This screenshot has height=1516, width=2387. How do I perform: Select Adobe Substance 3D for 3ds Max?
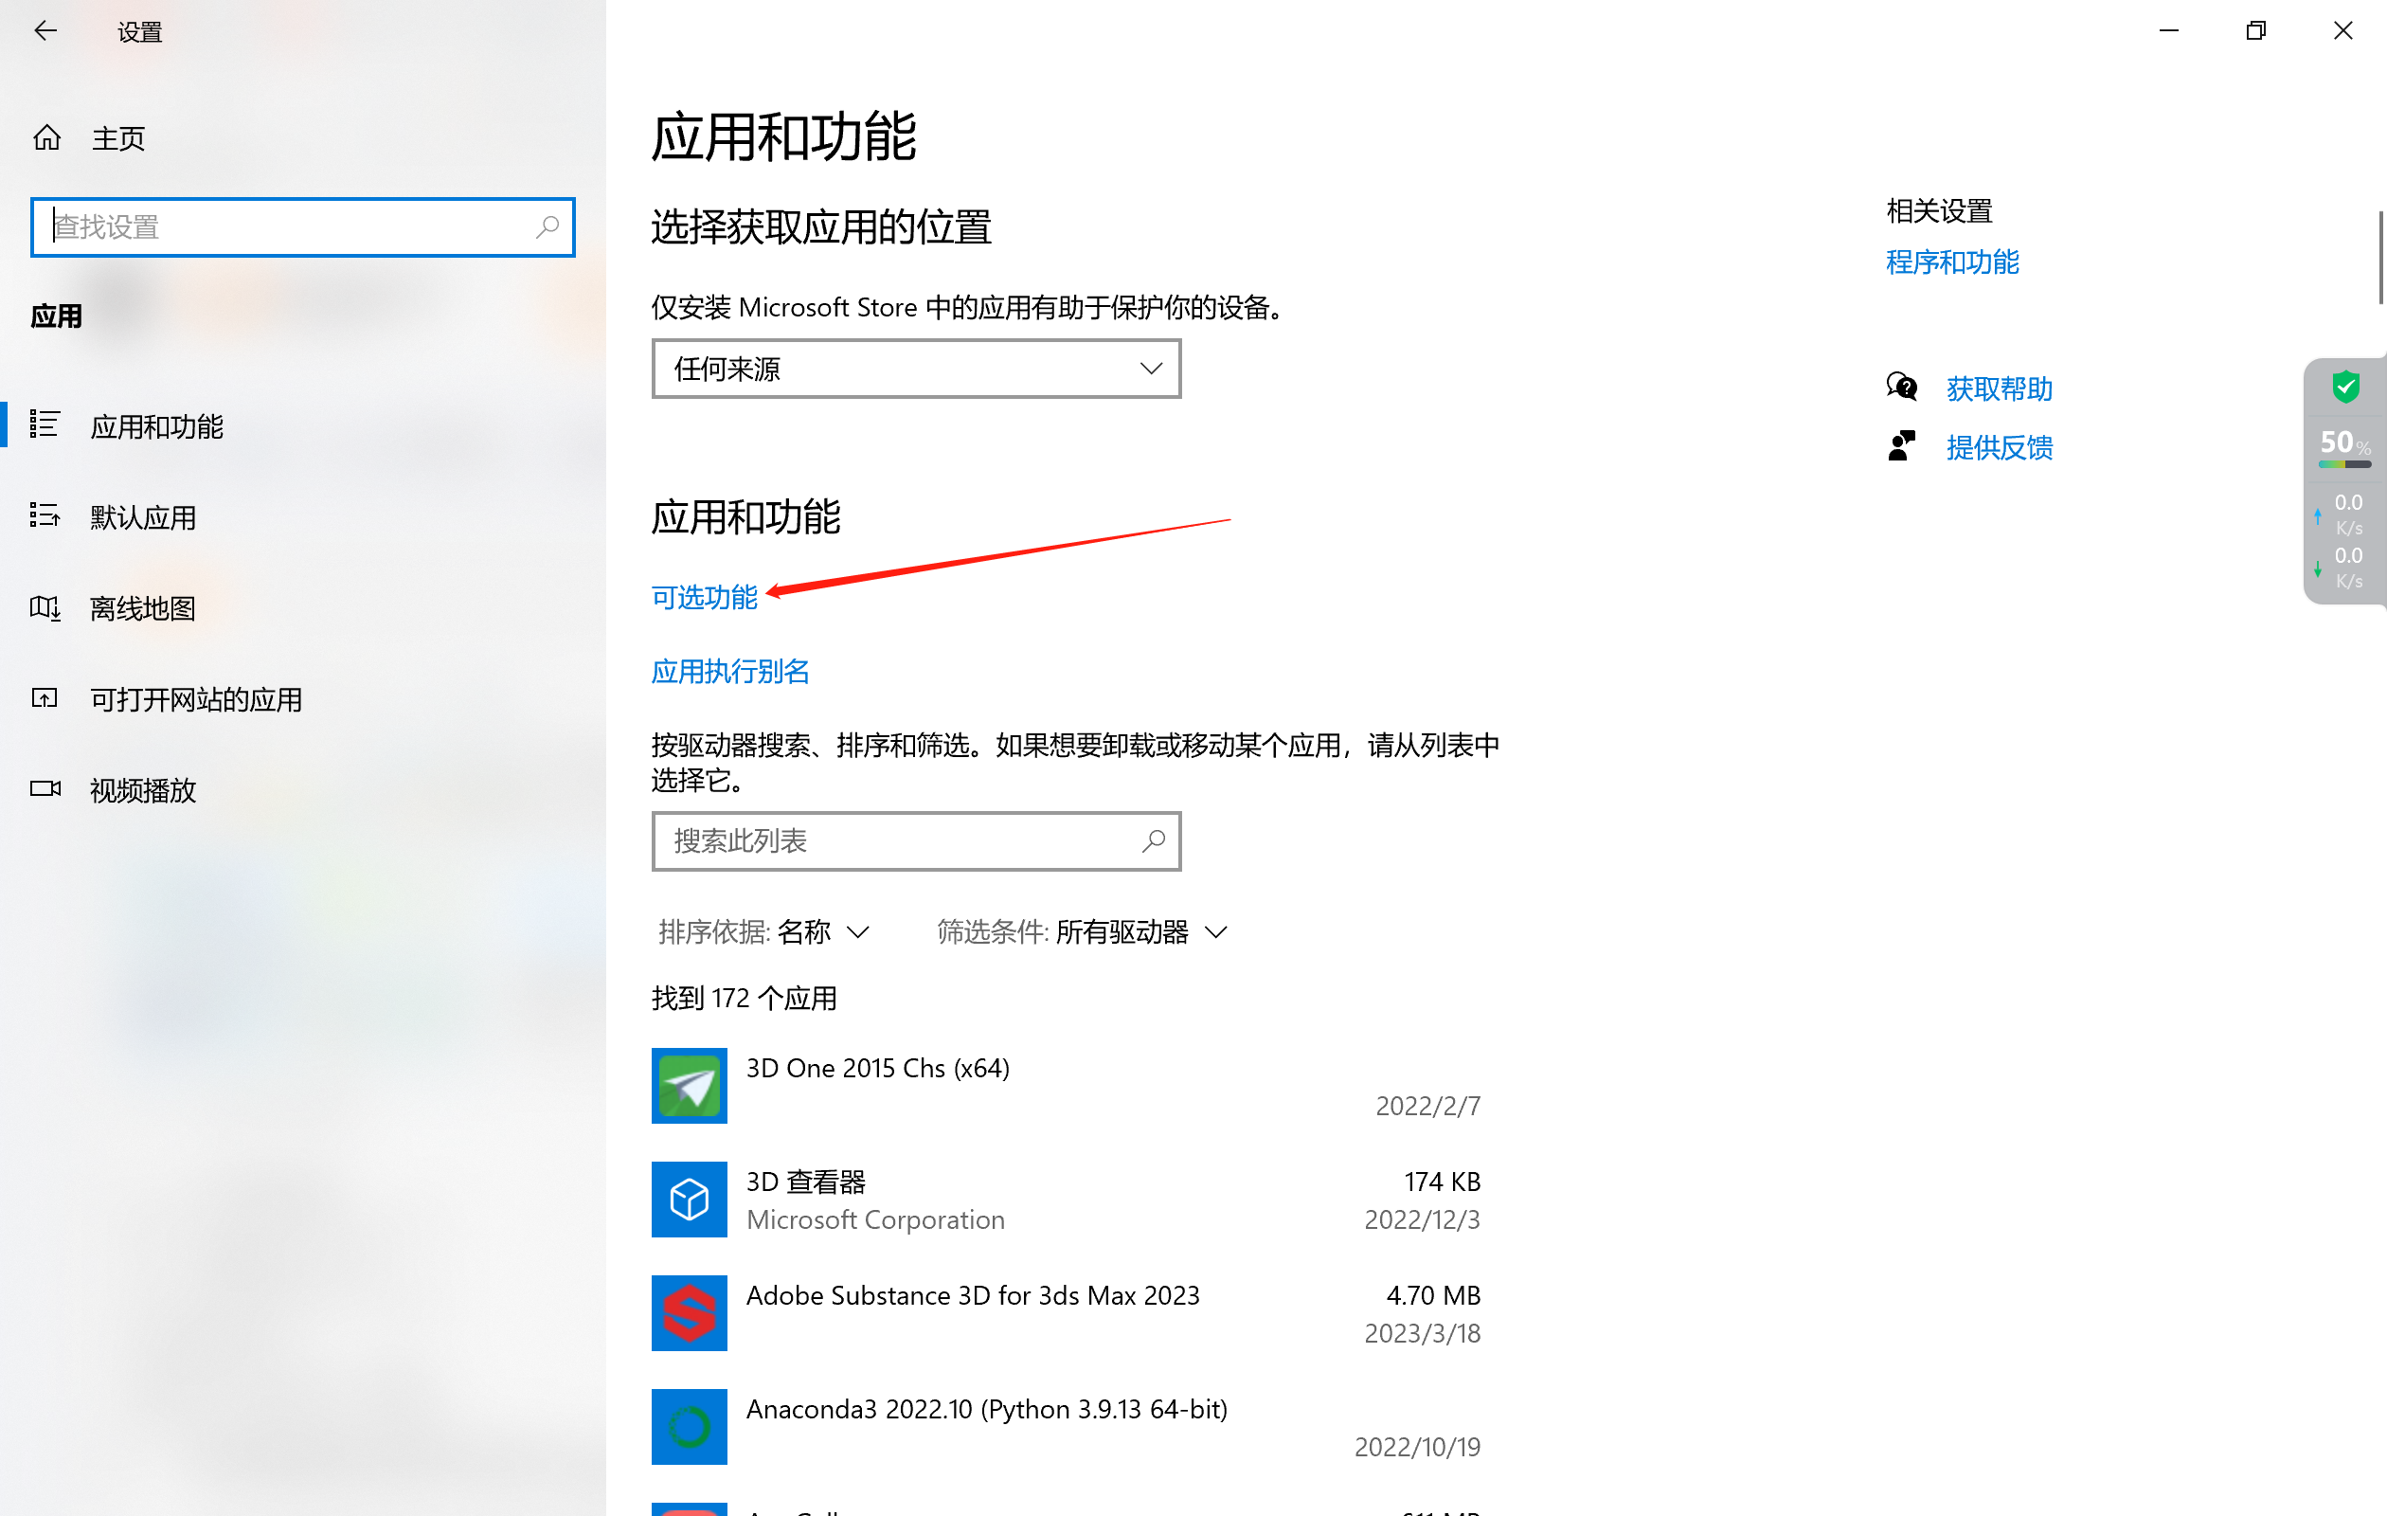click(1066, 1314)
